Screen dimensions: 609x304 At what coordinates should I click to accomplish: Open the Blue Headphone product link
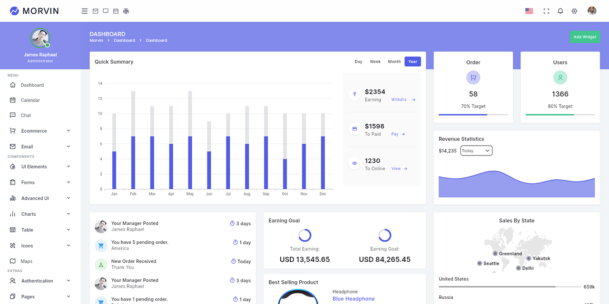point(354,299)
